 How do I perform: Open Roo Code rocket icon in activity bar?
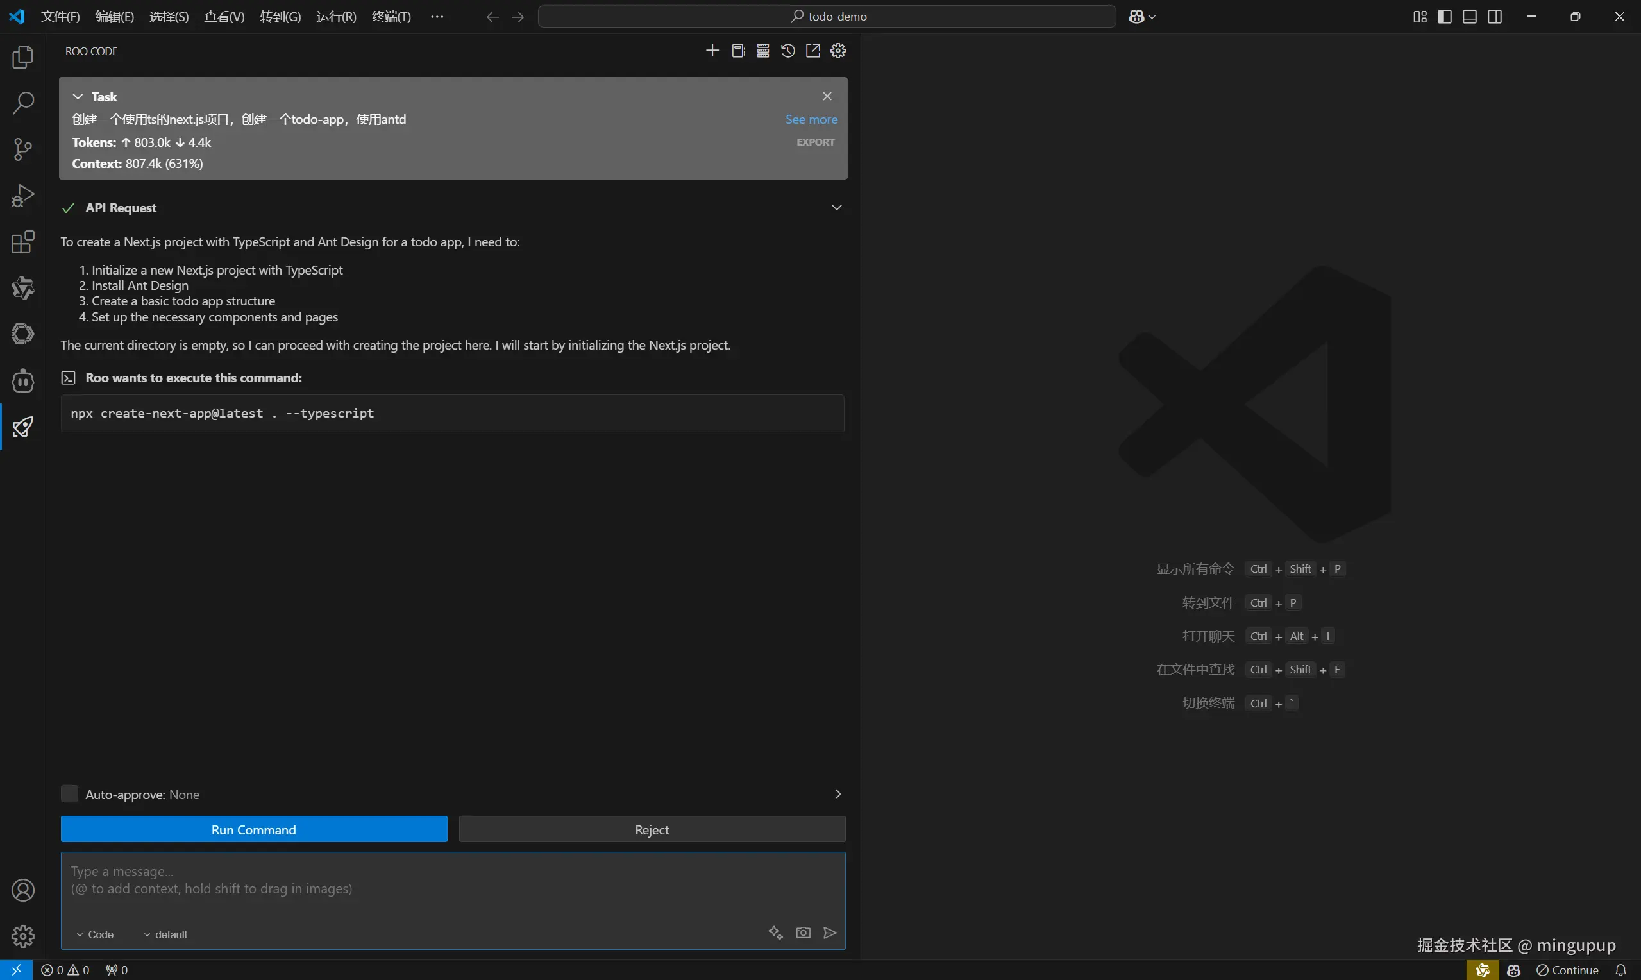point(23,427)
